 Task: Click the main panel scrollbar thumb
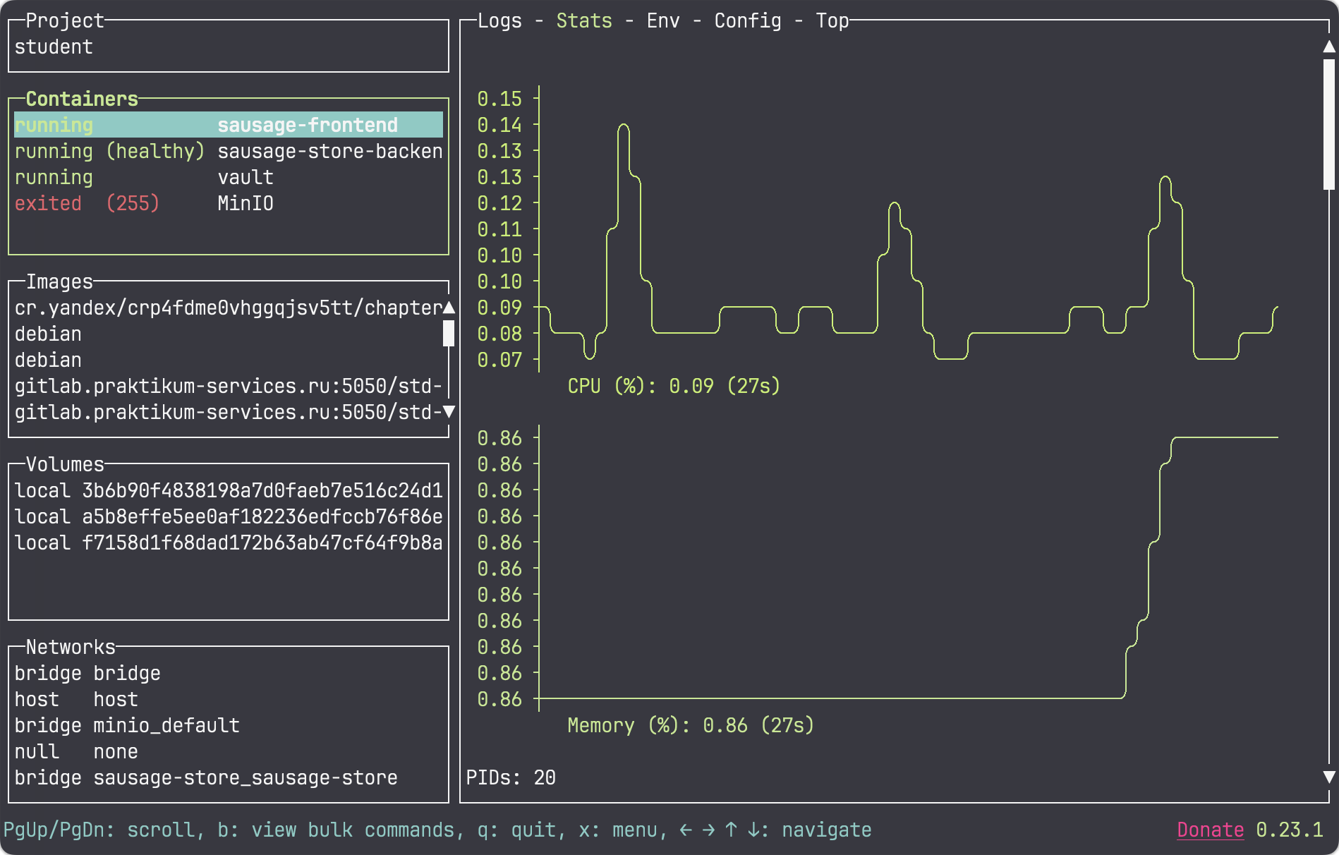coord(1328,124)
